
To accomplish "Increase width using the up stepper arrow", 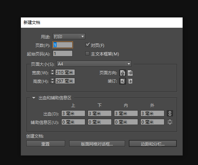I will pos(52,71).
